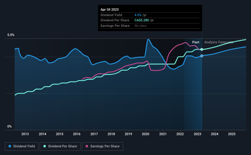Select the blue data point marker at Apr 2023

[x=202, y=56]
